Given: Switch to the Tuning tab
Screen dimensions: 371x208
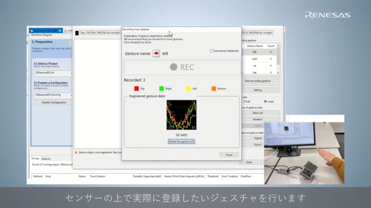Looking at the screenshot, I should (x=36, y=159).
